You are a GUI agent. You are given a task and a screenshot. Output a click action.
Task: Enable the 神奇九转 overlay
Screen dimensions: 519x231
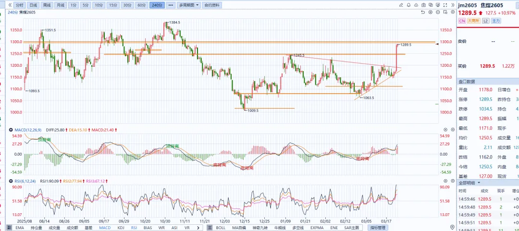pos(260,228)
